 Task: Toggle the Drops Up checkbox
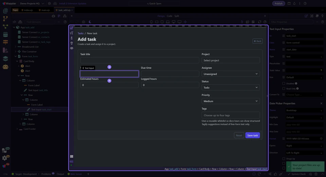[284, 159]
